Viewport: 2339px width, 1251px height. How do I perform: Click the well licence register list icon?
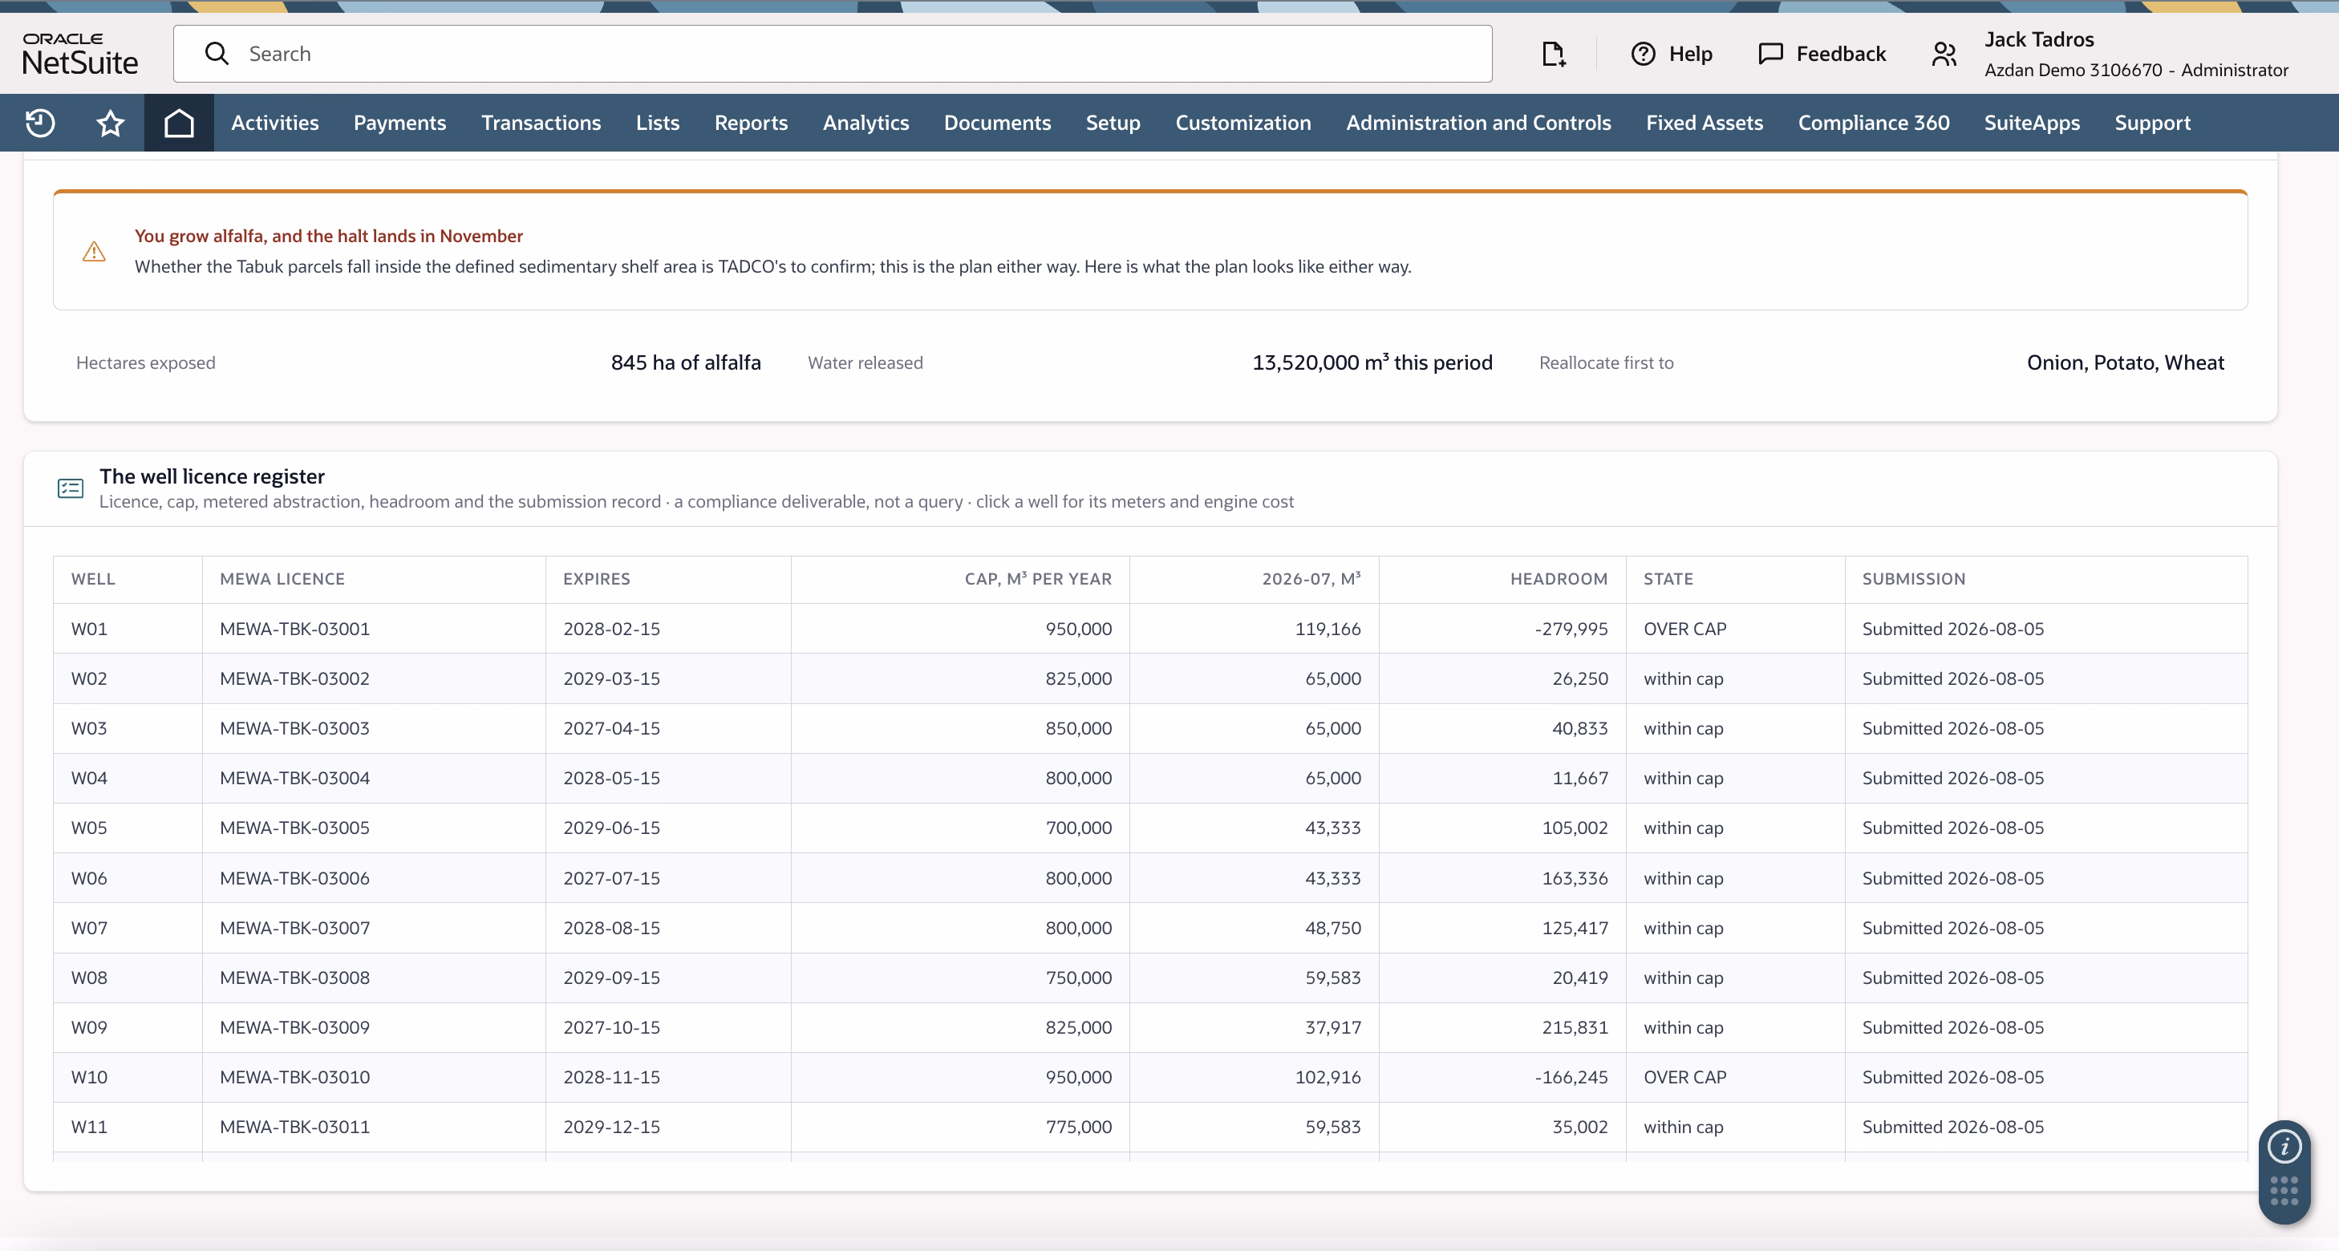pyautogui.click(x=70, y=488)
